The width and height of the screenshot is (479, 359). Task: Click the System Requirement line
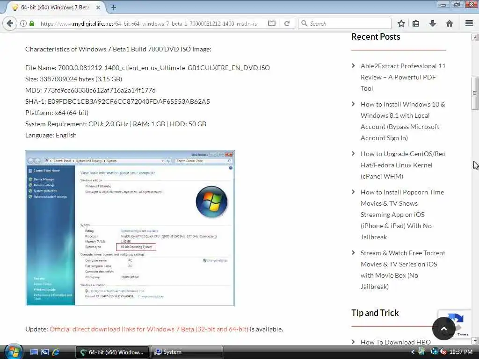coord(116,124)
